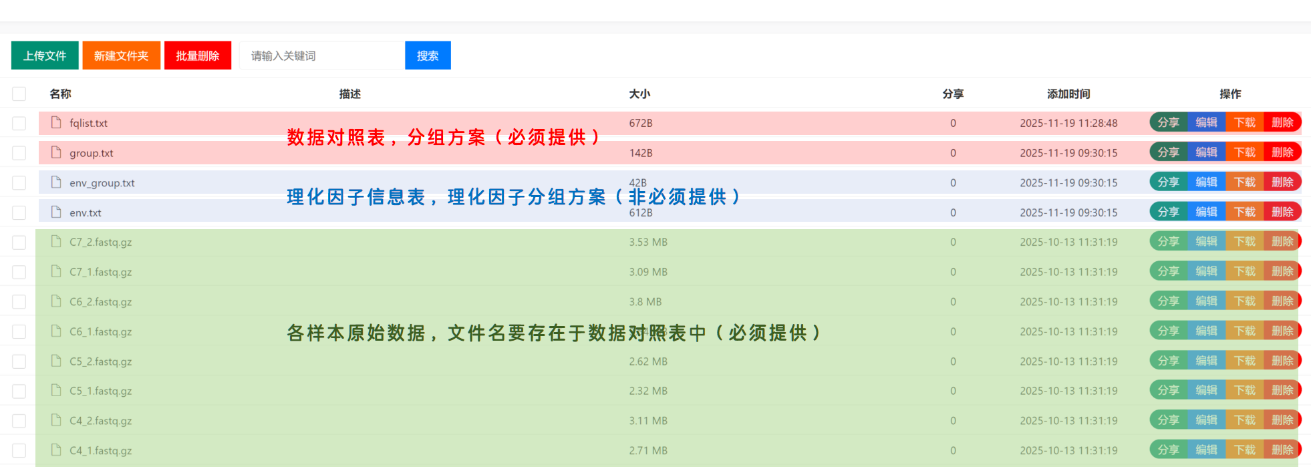Screen dimensions: 1311x473
Task: Click the file icon next to fqlist.txt
Action: [x=57, y=122]
